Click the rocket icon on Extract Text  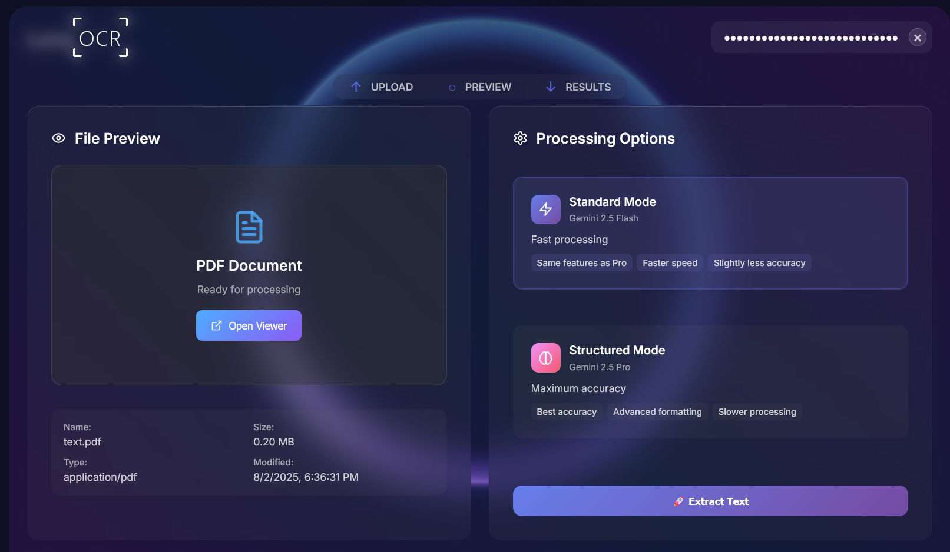pos(678,501)
